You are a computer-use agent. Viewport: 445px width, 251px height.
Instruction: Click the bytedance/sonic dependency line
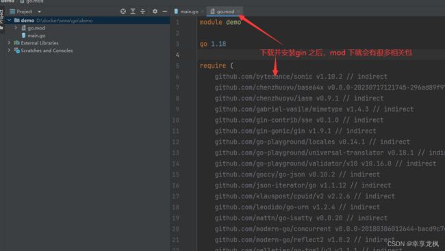(301, 77)
